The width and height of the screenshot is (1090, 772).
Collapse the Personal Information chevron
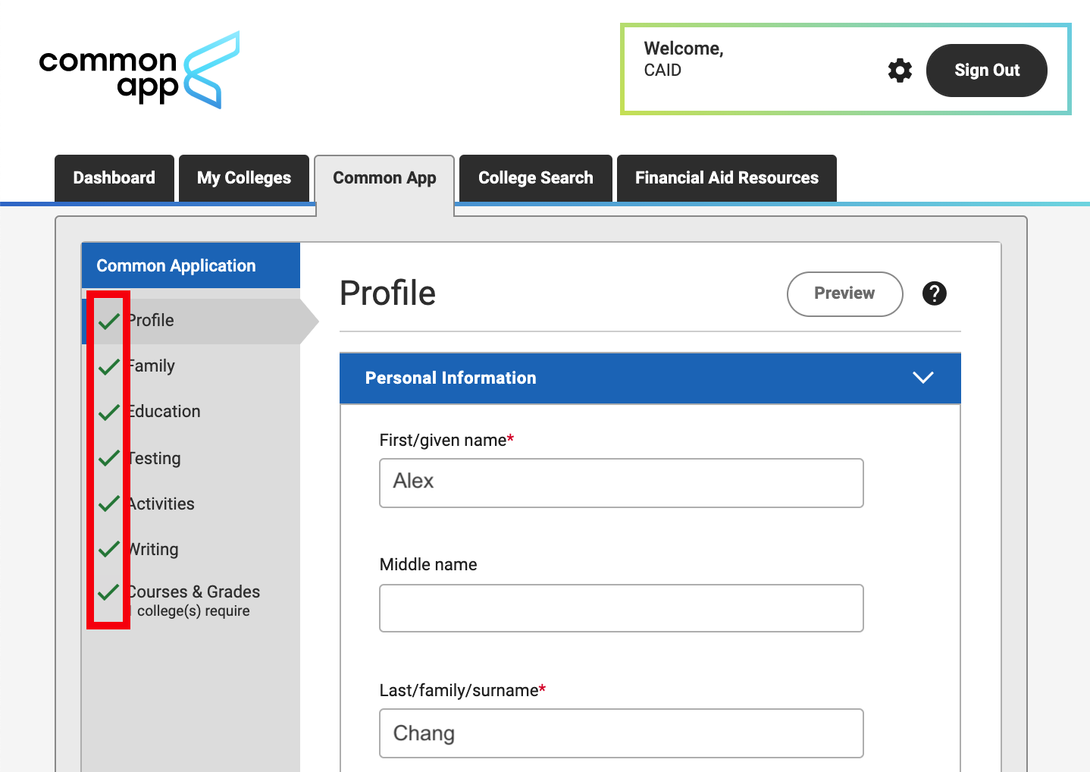point(922,378)
